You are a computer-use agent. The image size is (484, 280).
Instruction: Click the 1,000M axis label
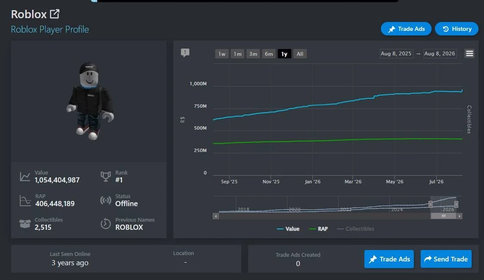pyautogui.click(x=198, y=84)
